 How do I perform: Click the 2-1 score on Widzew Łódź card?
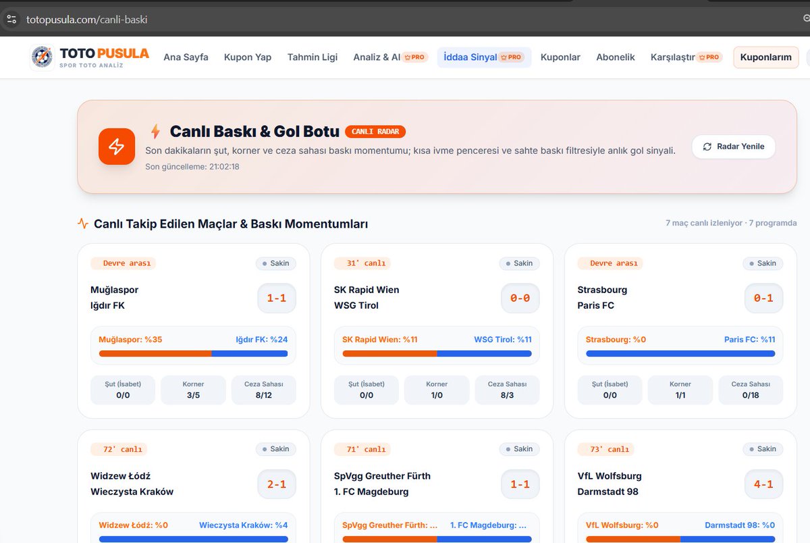point(277,484)
